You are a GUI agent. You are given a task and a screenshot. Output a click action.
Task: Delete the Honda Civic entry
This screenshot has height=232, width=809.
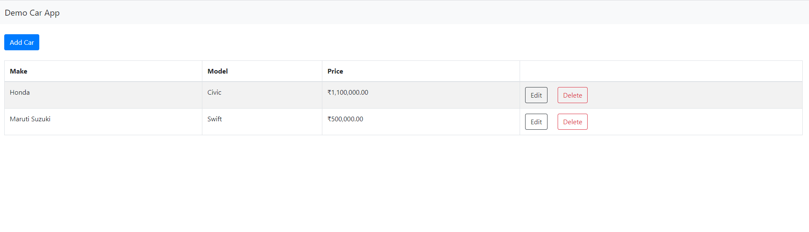[x=572, y=95]
